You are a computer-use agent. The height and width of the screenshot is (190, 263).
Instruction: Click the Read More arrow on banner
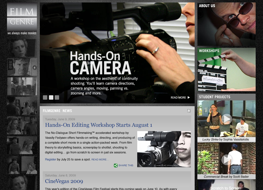tap(180, 97)
